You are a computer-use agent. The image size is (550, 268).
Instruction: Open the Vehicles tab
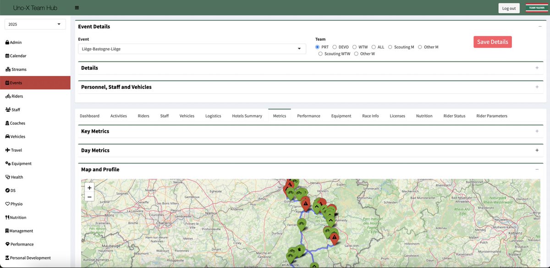[x=187, y=116]
